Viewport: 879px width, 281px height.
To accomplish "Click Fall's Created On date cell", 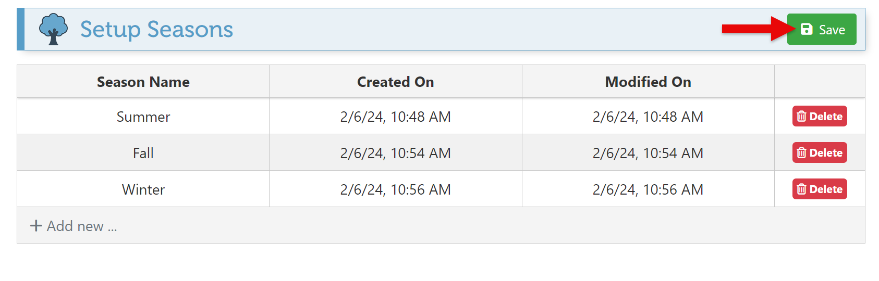I will (395, 154).
